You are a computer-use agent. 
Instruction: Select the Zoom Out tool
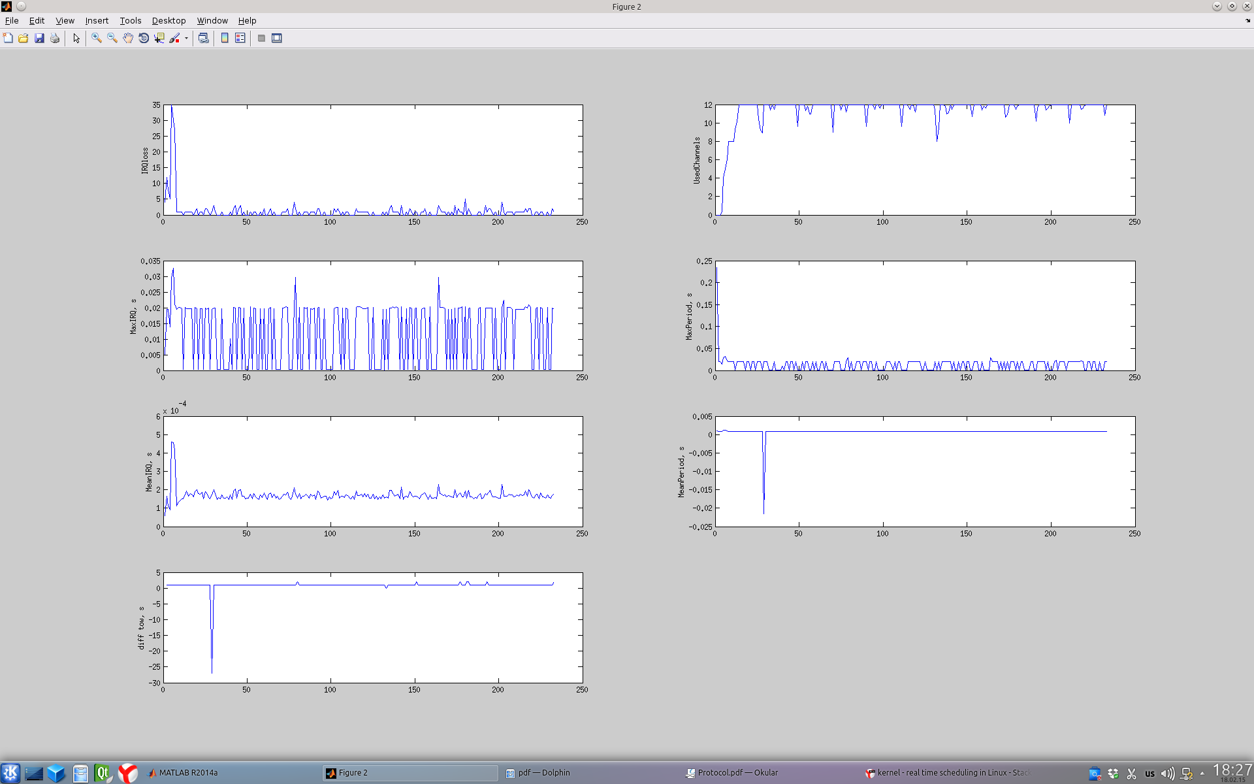coord(112,38)
